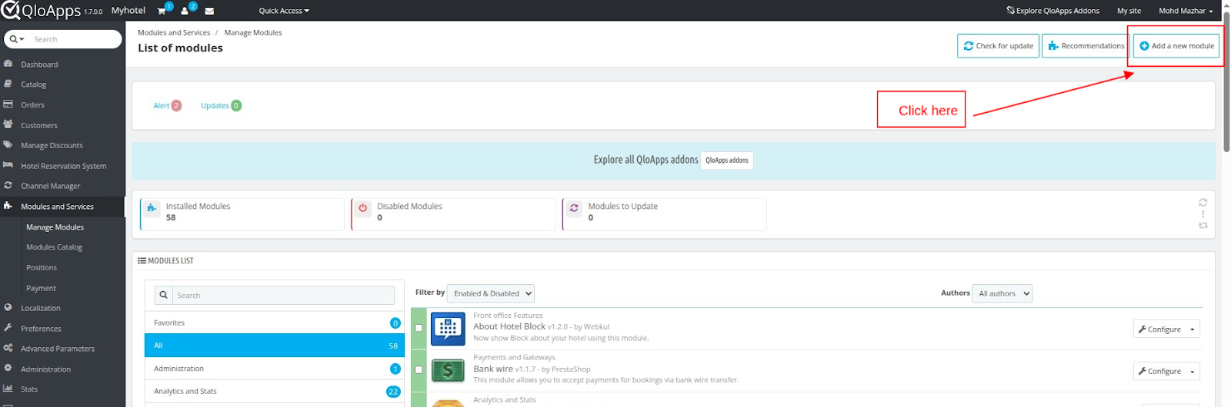
Task: Tick the About Hotel Block checkbox
Action: 419,328
